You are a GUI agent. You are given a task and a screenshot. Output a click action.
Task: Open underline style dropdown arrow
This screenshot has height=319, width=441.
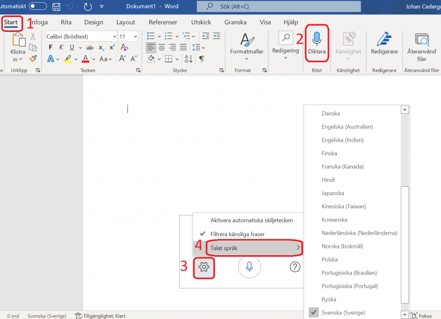click(x=80, y=48)
